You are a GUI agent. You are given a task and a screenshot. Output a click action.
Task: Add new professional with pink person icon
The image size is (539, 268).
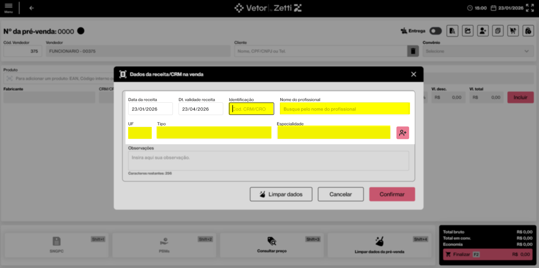point(403,133)
